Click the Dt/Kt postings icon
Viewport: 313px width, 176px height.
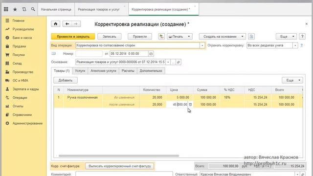tap(161, 37)
